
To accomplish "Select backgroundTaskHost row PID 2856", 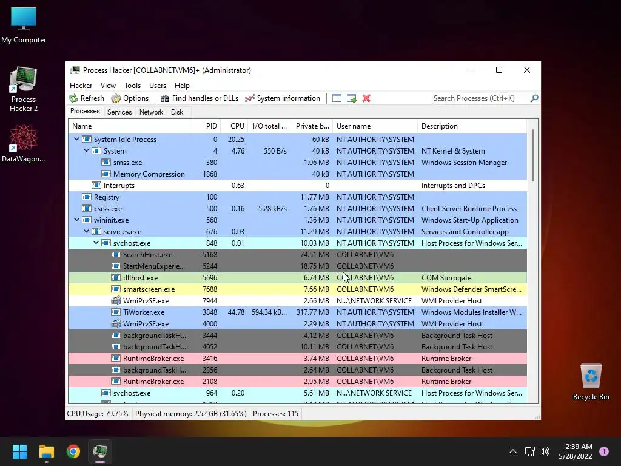I will click(298, 370).
